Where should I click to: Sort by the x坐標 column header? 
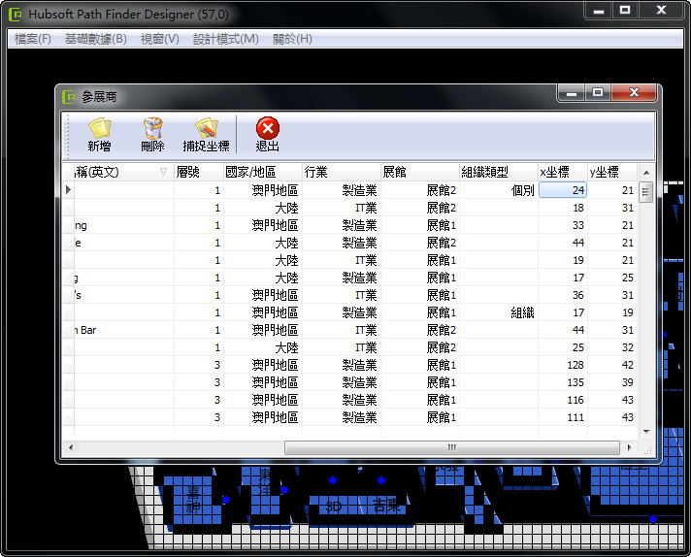562,172
